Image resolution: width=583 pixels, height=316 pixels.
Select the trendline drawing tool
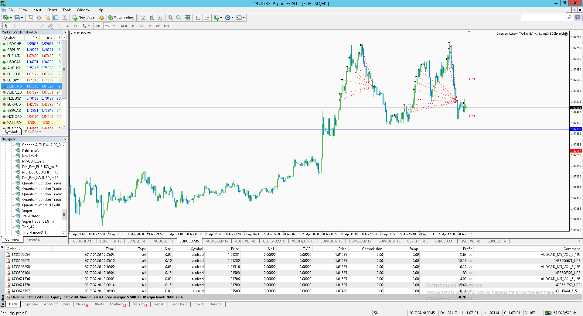tap(42, 26)
